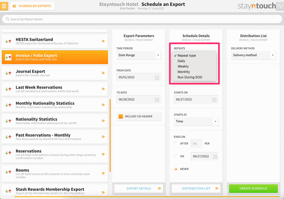Click the Distribution List button

tap(196, 188)
